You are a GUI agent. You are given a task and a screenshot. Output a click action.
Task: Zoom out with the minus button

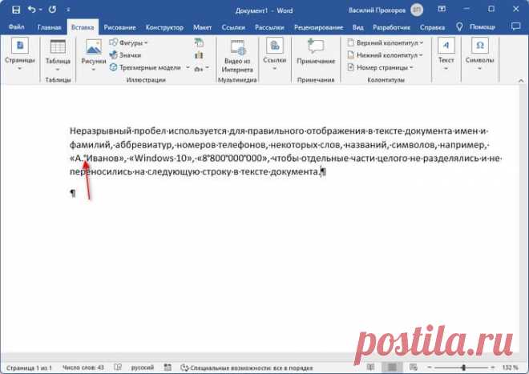tap(430, 368)
